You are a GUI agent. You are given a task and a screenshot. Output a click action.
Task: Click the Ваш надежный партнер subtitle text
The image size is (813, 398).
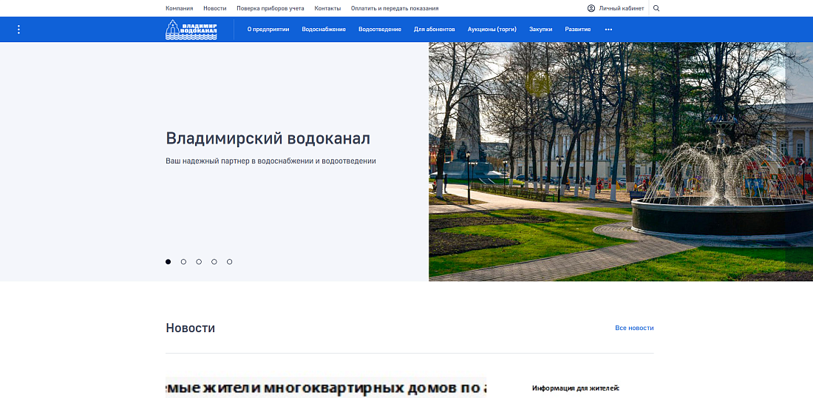point(271,161)
